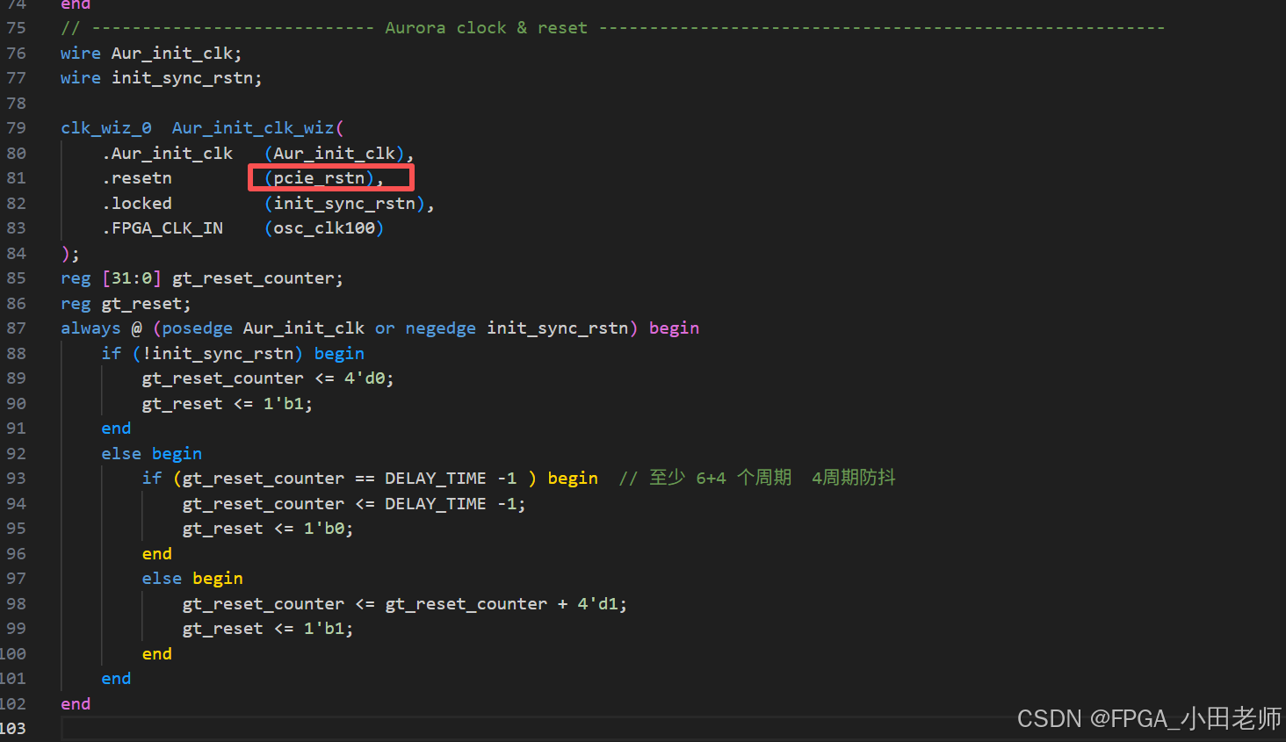Click the final end keyword on line 102
This screenshot has height=742, width=1286.
pos(75,703)
